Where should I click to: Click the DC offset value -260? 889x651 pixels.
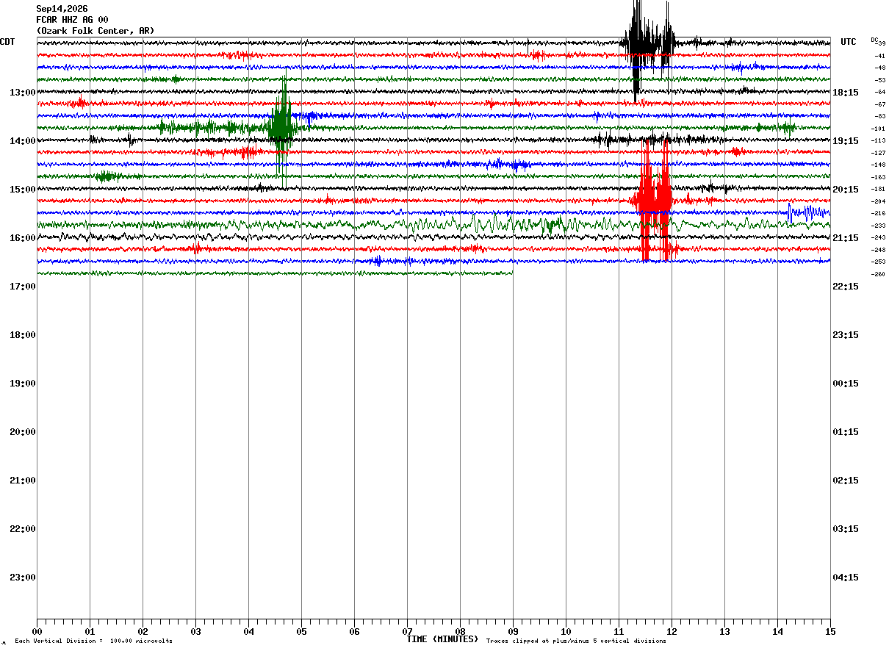coord(878,274)
